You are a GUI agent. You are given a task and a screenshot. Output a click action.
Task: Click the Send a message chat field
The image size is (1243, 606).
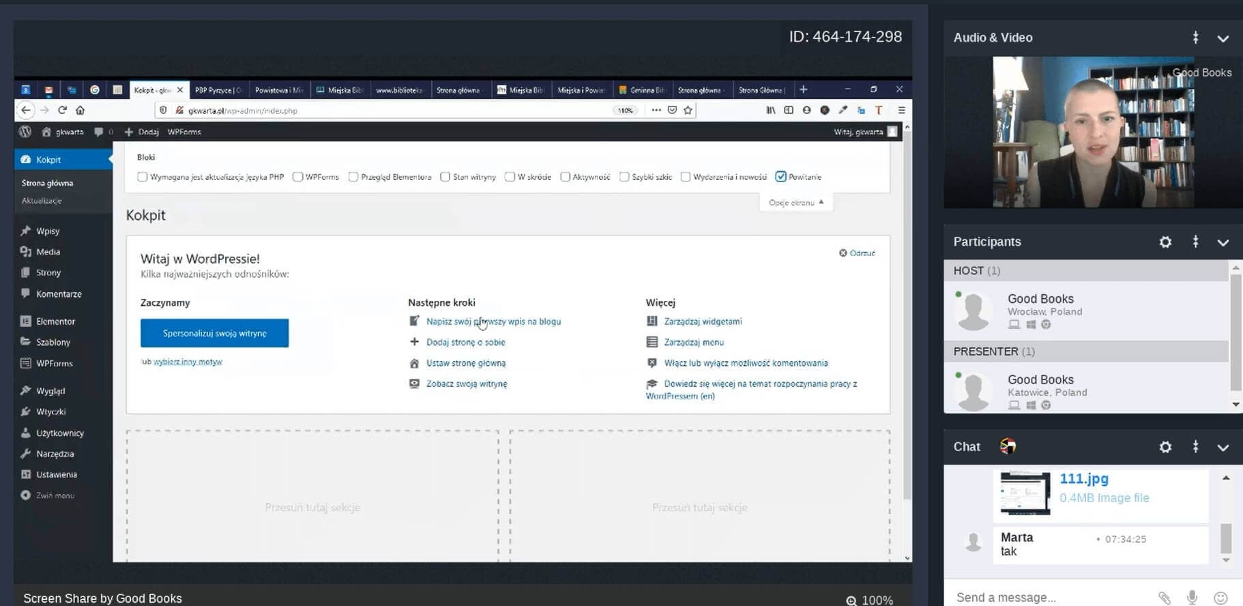click(1051, 597)
